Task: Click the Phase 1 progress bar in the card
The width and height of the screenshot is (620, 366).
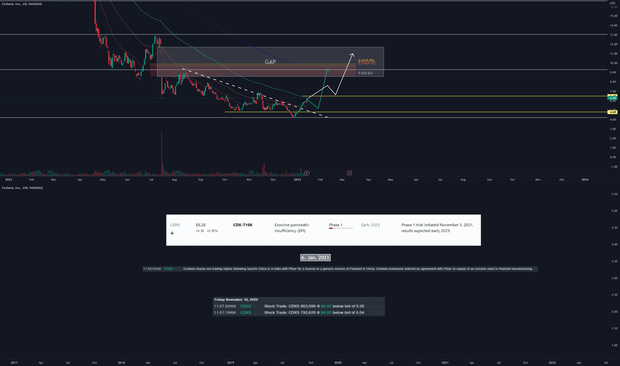Action: 341,228
